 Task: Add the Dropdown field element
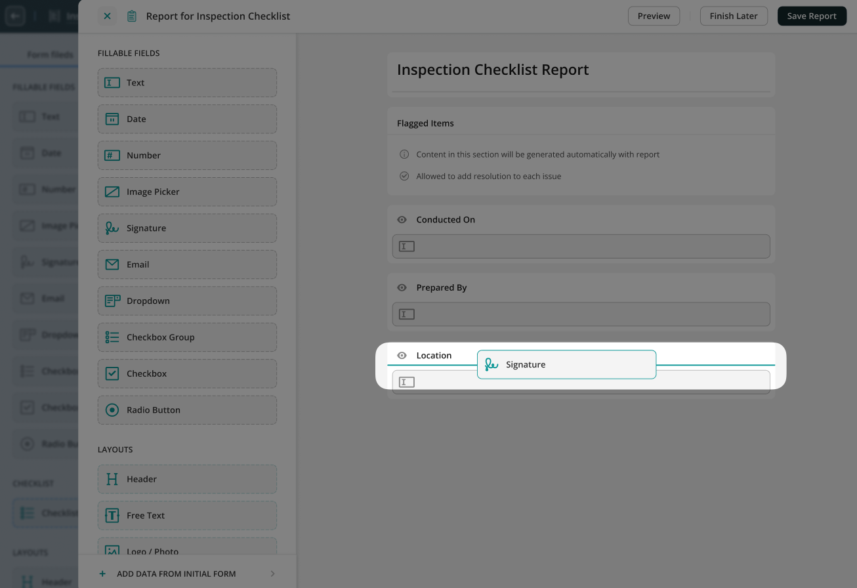coord(187,301)
